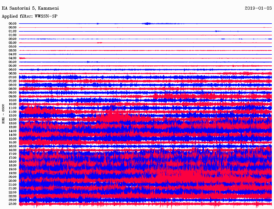Screen dimensions: 274x209
Task: Click the 03:30 time label
Action: point(13,50)
